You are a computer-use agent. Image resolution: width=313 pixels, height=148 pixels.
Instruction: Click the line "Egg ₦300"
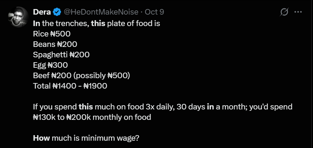coord(50,65)
